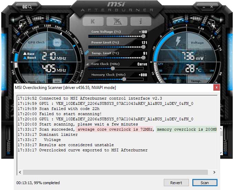
Task: Select 'Start scanning, please wait' log line
Action: click(x=78, y=124)
